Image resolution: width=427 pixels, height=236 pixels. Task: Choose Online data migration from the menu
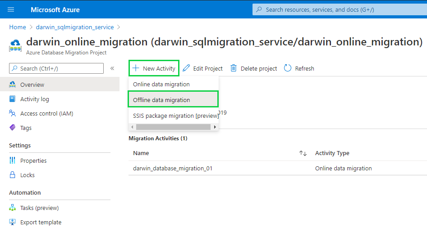click(x=174, y=84)
